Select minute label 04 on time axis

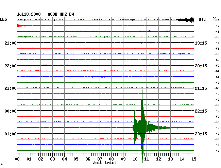(x=64, y=159)
